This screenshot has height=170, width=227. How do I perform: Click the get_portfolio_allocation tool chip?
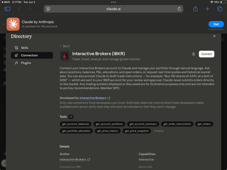click(x=76, y=131)
